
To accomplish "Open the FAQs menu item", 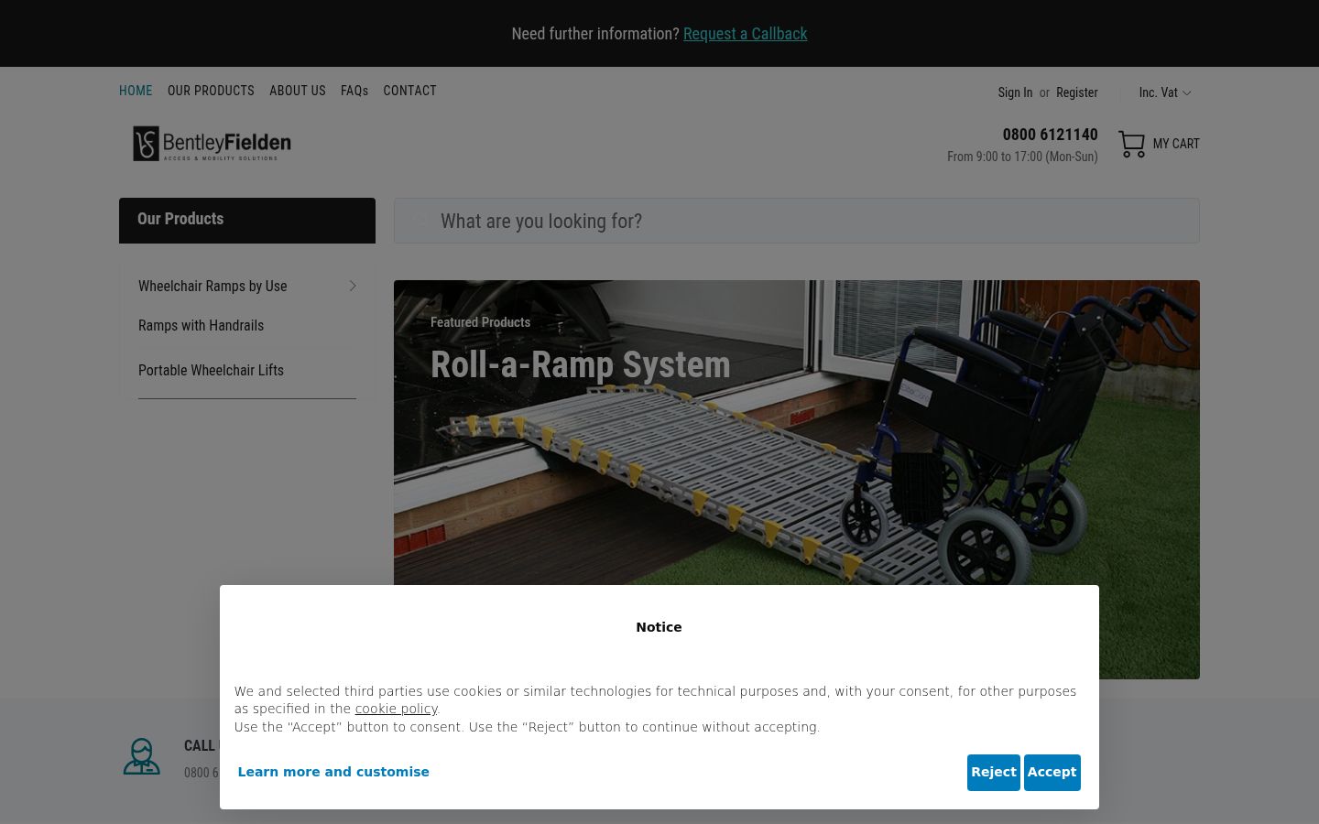I will click(354, 91).
